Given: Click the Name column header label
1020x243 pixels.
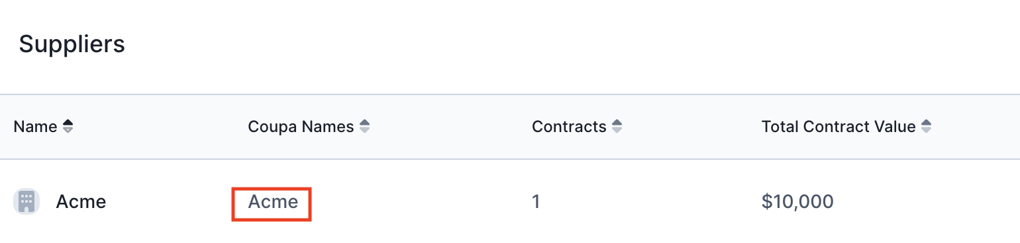Looking at the screenshot, I should pos(35,127).
